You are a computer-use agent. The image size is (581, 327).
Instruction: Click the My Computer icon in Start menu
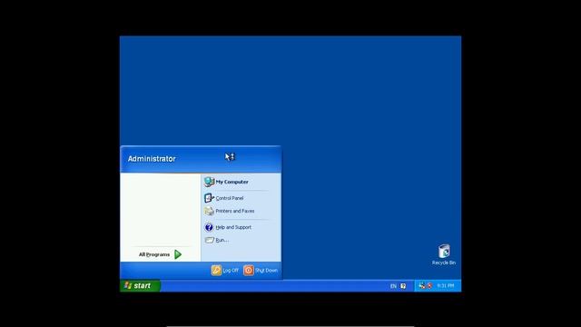pos(209,182)
